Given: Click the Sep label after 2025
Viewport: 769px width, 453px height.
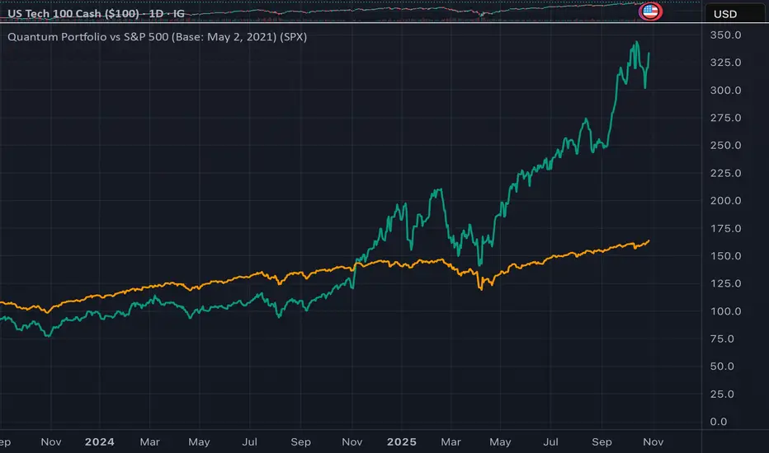Looking at the screenshot, I should pos(602,441).
